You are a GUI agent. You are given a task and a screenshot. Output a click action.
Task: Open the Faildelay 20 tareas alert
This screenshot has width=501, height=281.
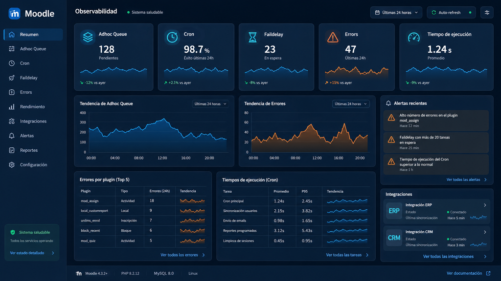(x=436, y=142)
